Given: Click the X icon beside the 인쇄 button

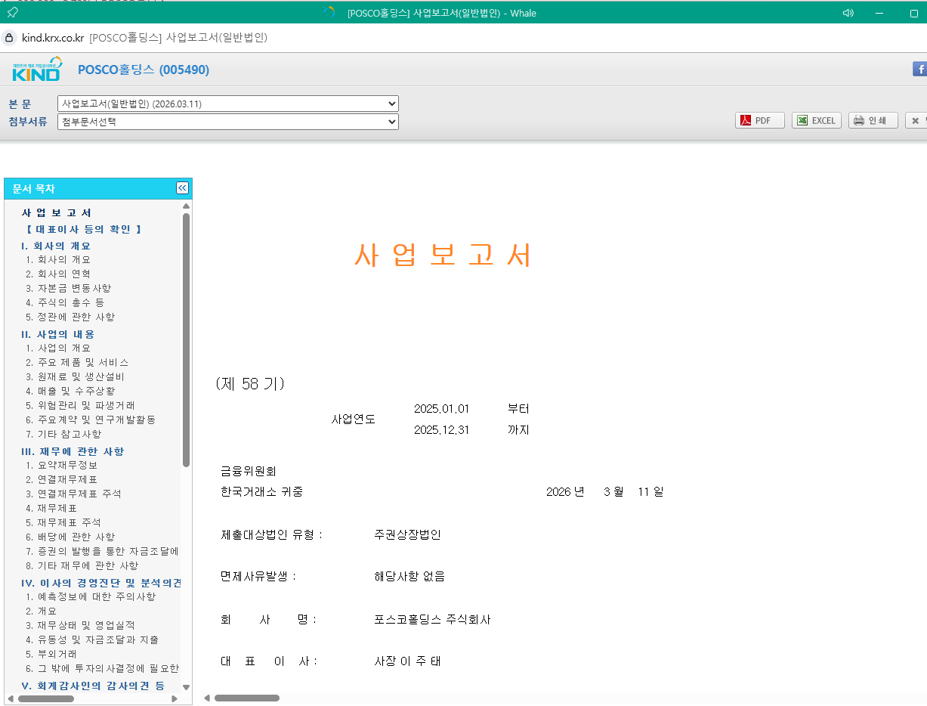Looking at the screenshot, I should 914,119.
